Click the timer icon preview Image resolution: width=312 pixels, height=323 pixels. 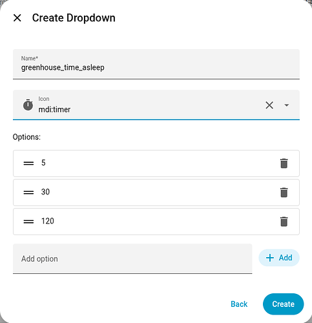(x=28, y=105)
